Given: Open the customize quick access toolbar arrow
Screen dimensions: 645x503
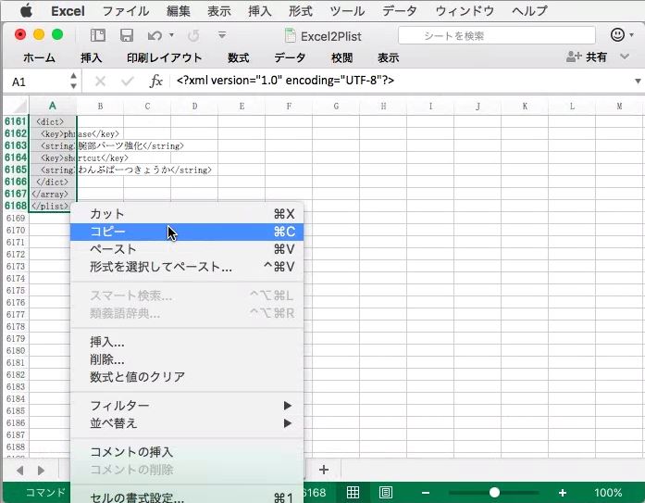Looking at the screenshot, I should coord(222,35).
